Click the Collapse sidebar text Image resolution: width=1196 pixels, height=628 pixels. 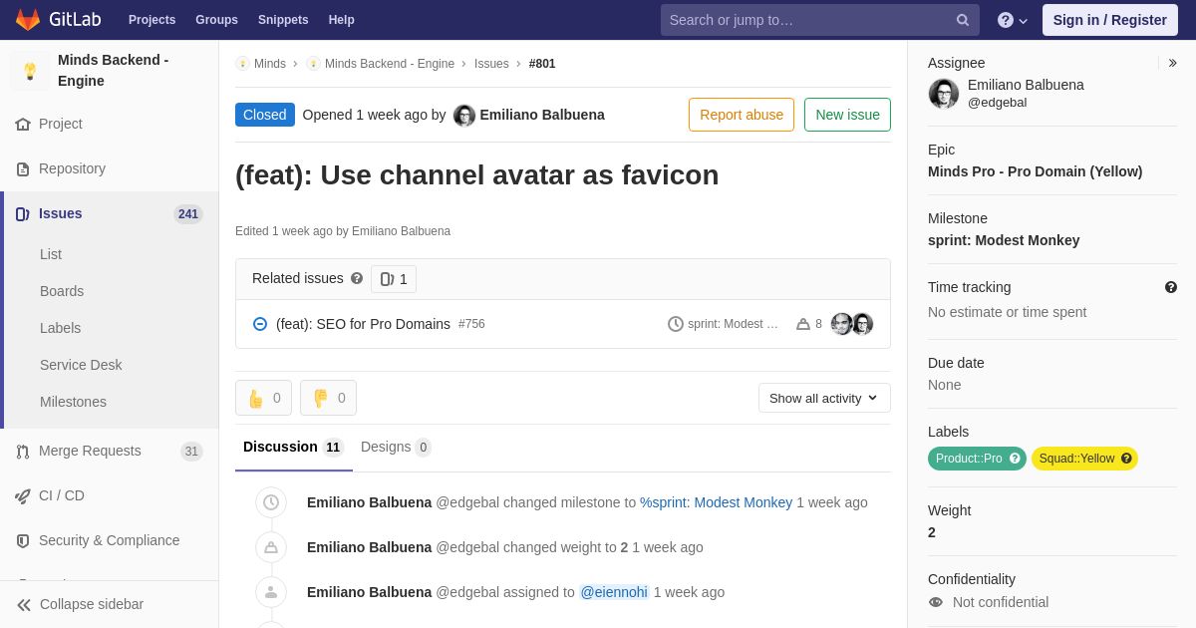pyautogui.click(x=92, y=604)
